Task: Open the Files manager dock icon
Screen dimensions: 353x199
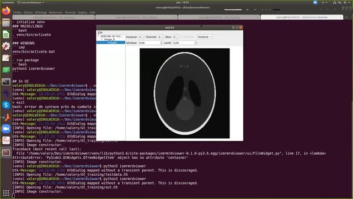Action: click(6, 23)
